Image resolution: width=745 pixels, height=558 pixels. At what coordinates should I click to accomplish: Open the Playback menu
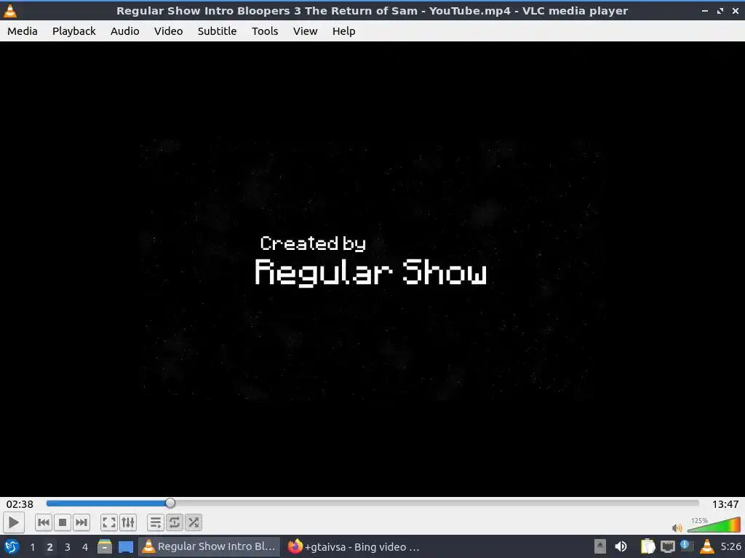(73, 31)
